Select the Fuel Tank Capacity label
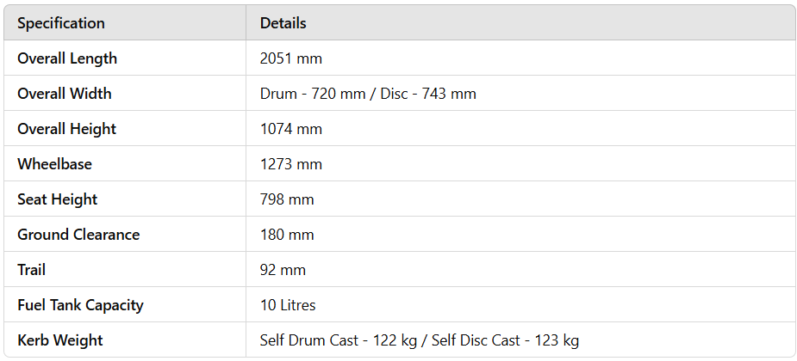797x361 pixels. point(80,305)
